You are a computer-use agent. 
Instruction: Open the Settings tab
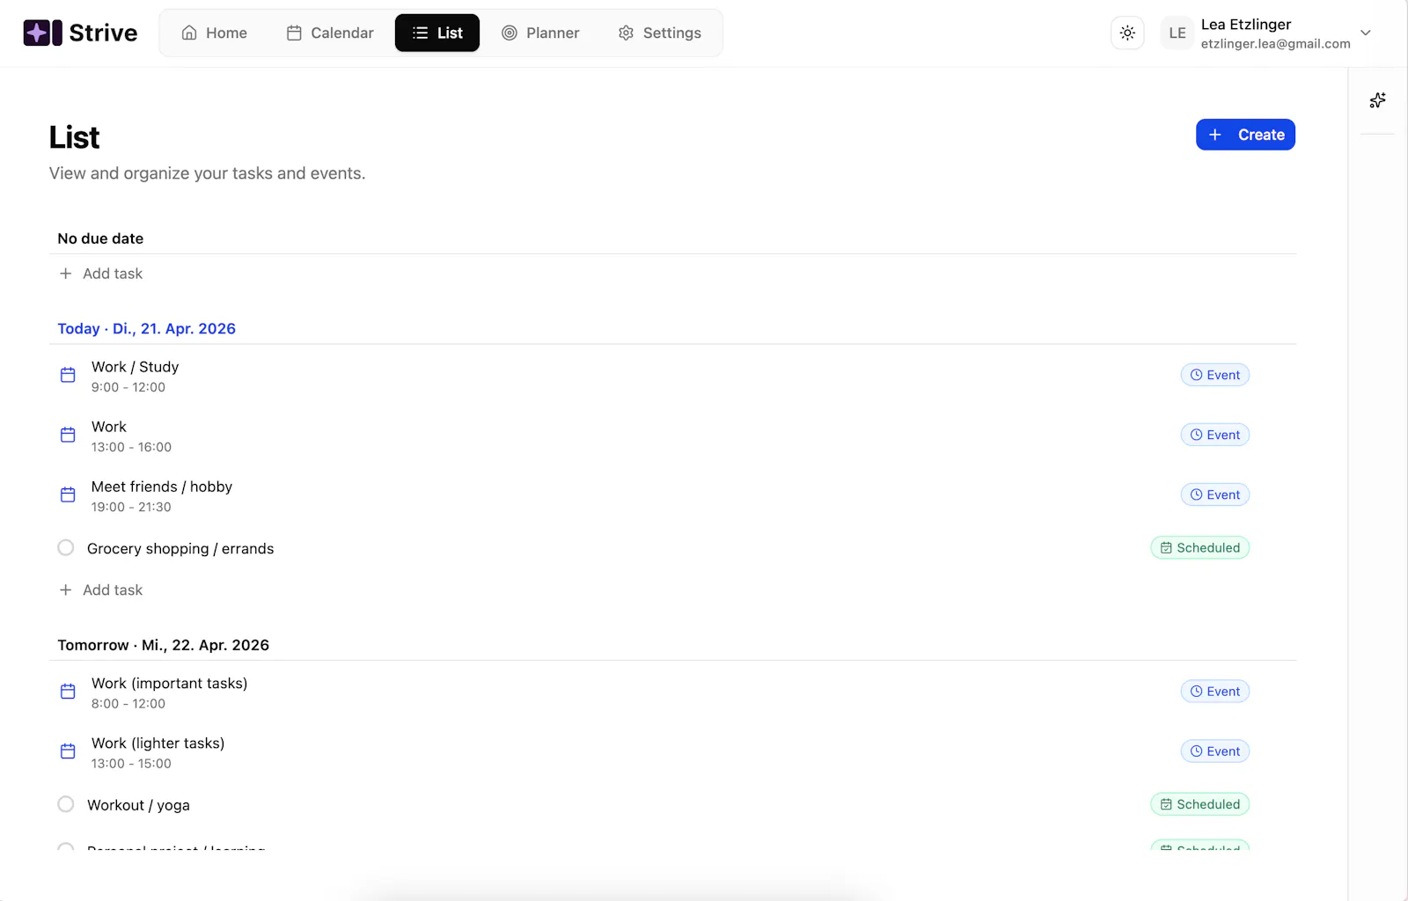click(x=659, y=33)
